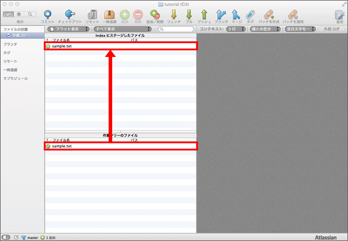Click the Reset (リセット) trash can icon

(x=92, y=14)
